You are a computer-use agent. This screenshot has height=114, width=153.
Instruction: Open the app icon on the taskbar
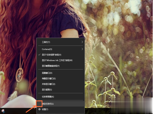tap(3, 111)
